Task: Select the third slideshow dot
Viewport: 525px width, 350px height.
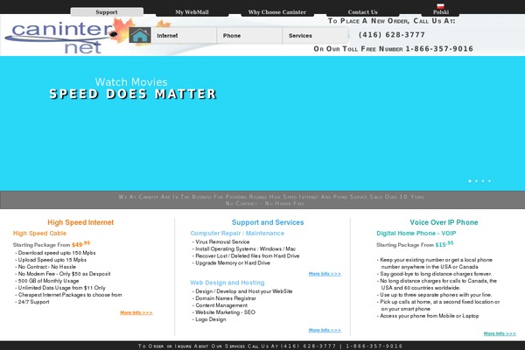Action: click(x=483, y=181)
